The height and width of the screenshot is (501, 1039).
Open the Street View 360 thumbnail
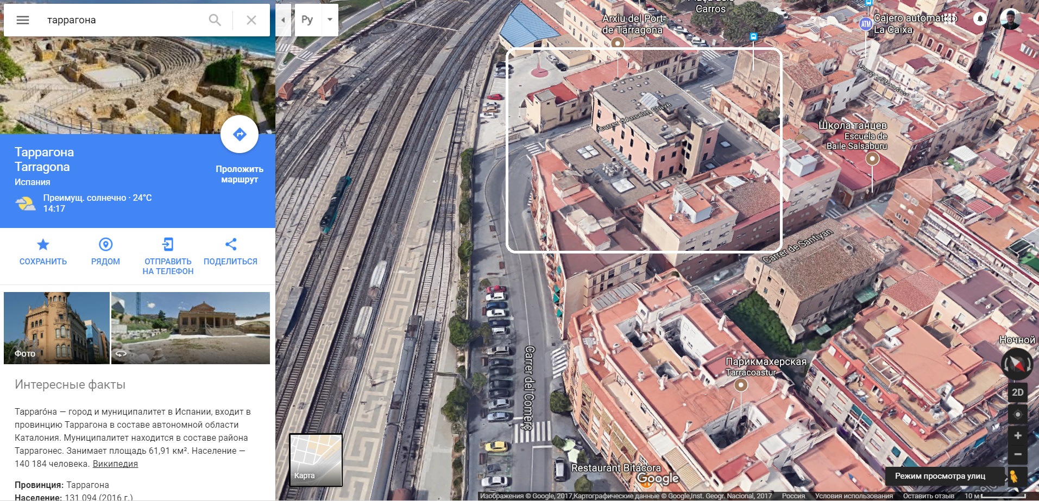pyautogui.click(x=191, y=328)
